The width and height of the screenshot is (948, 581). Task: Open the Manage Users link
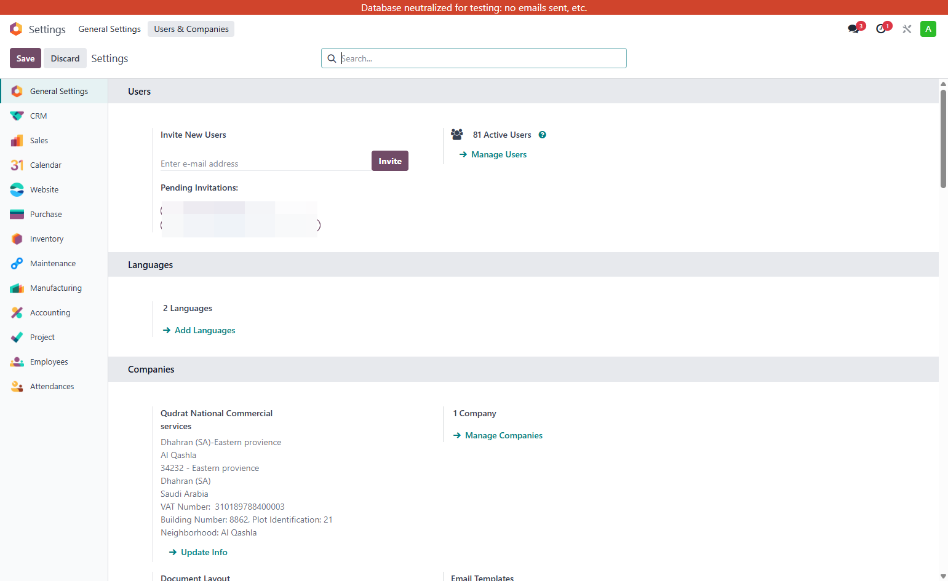(x=493, y=154)
